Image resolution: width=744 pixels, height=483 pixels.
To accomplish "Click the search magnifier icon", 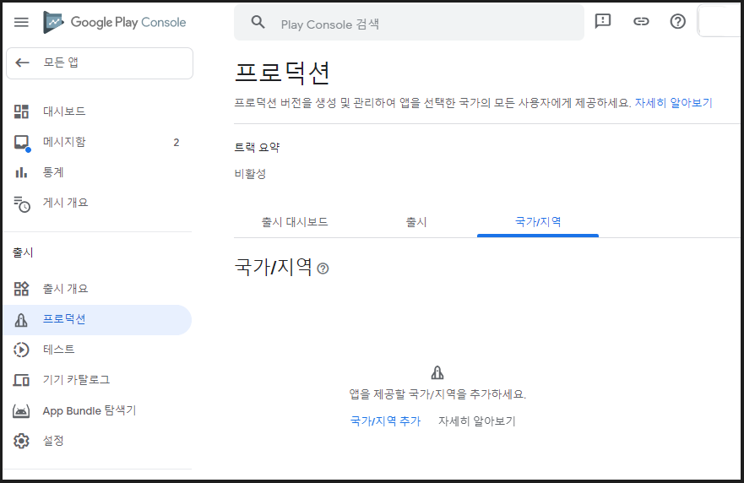I will point(258,23).
